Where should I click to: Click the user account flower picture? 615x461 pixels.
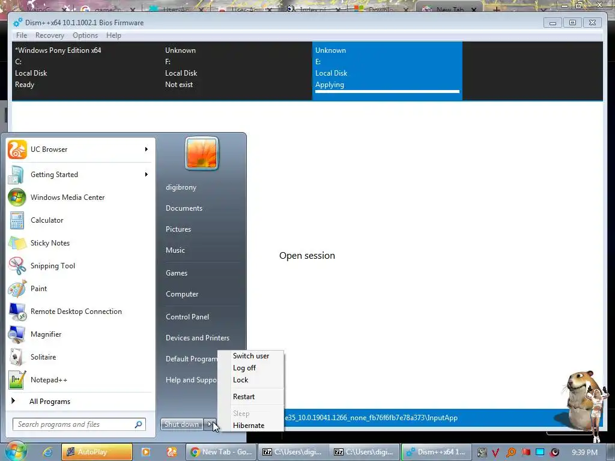pyautogui.click(x=202, y=154)
